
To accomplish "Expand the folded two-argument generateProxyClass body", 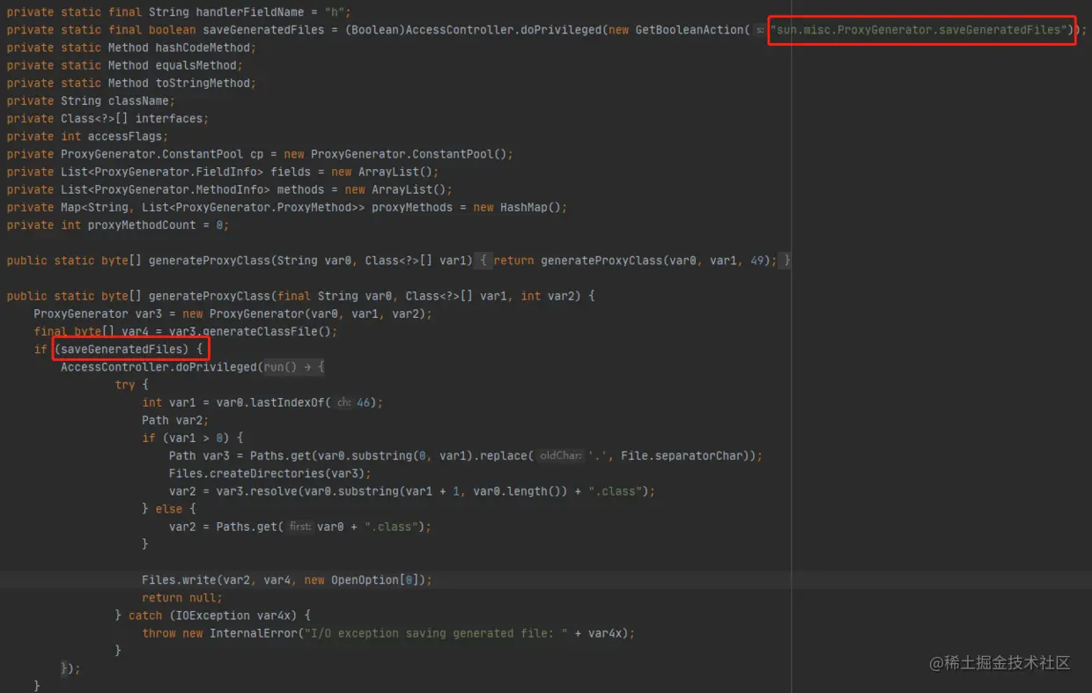I will (633, 261).
